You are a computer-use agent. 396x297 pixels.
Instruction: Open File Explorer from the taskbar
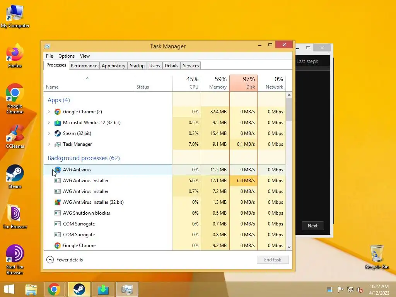tap(31, 289)
